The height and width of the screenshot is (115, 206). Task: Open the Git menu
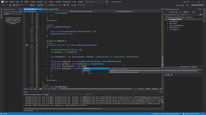22,2
